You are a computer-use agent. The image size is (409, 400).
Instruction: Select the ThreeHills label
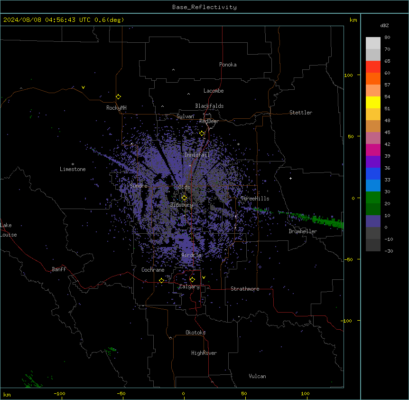click(255, 199)
